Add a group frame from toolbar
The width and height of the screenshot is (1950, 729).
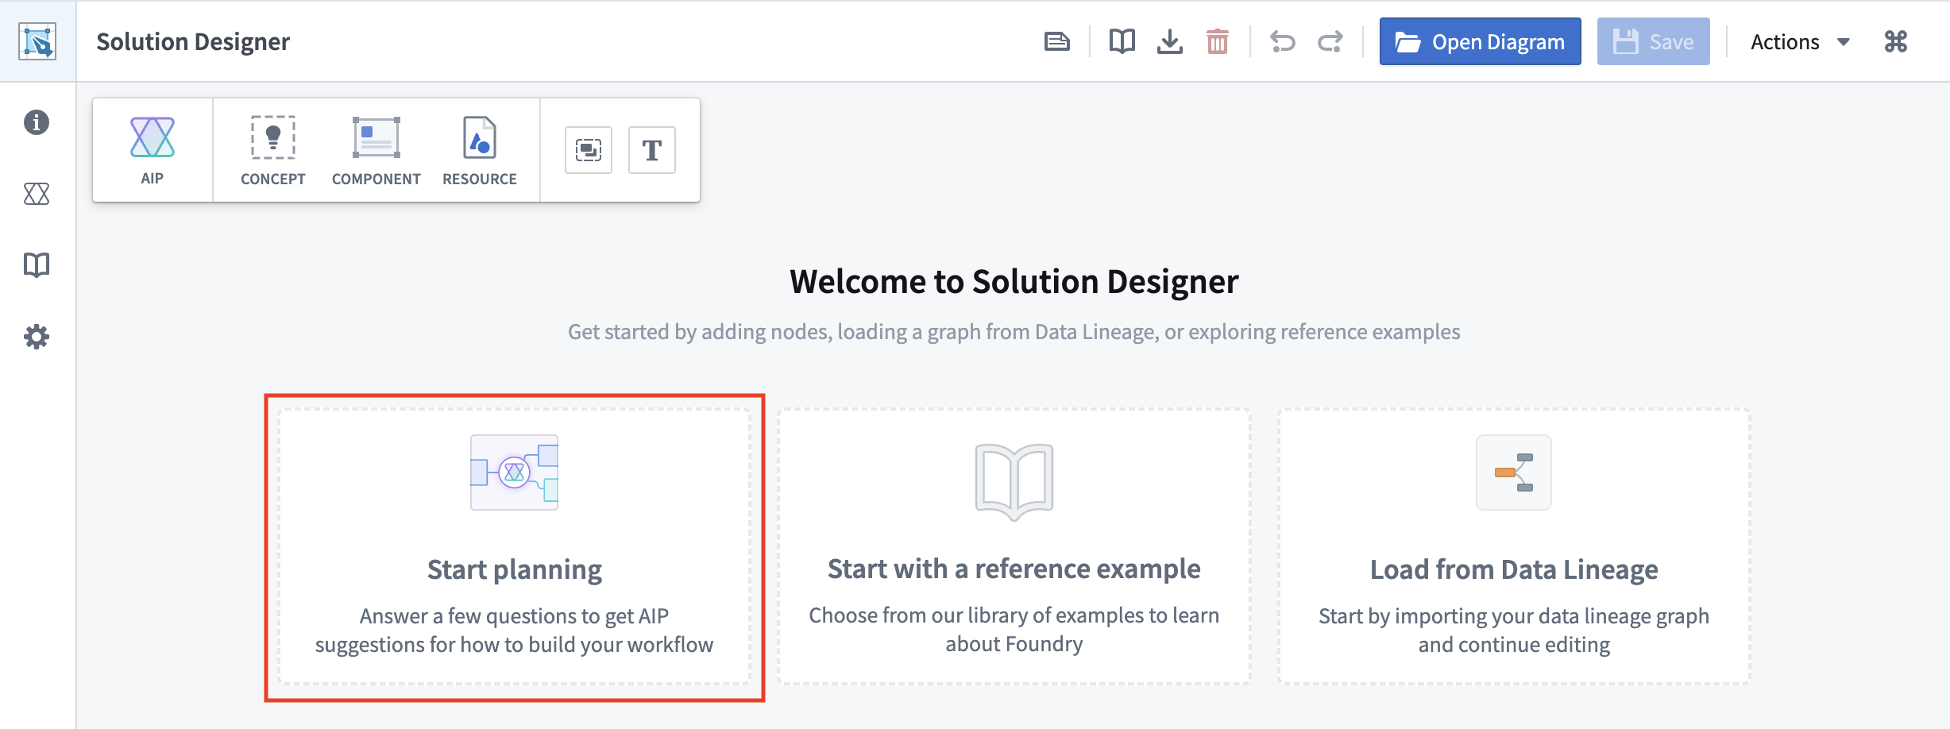[x=589, y=150]
